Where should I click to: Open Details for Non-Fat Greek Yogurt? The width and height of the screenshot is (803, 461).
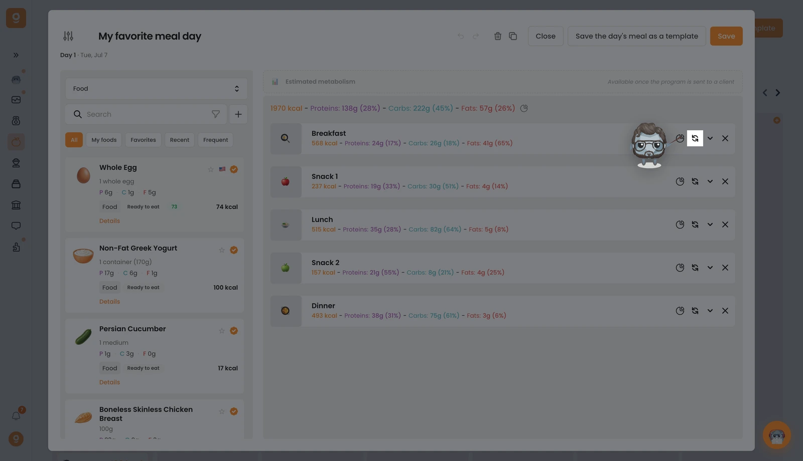[x=109, y=302]
